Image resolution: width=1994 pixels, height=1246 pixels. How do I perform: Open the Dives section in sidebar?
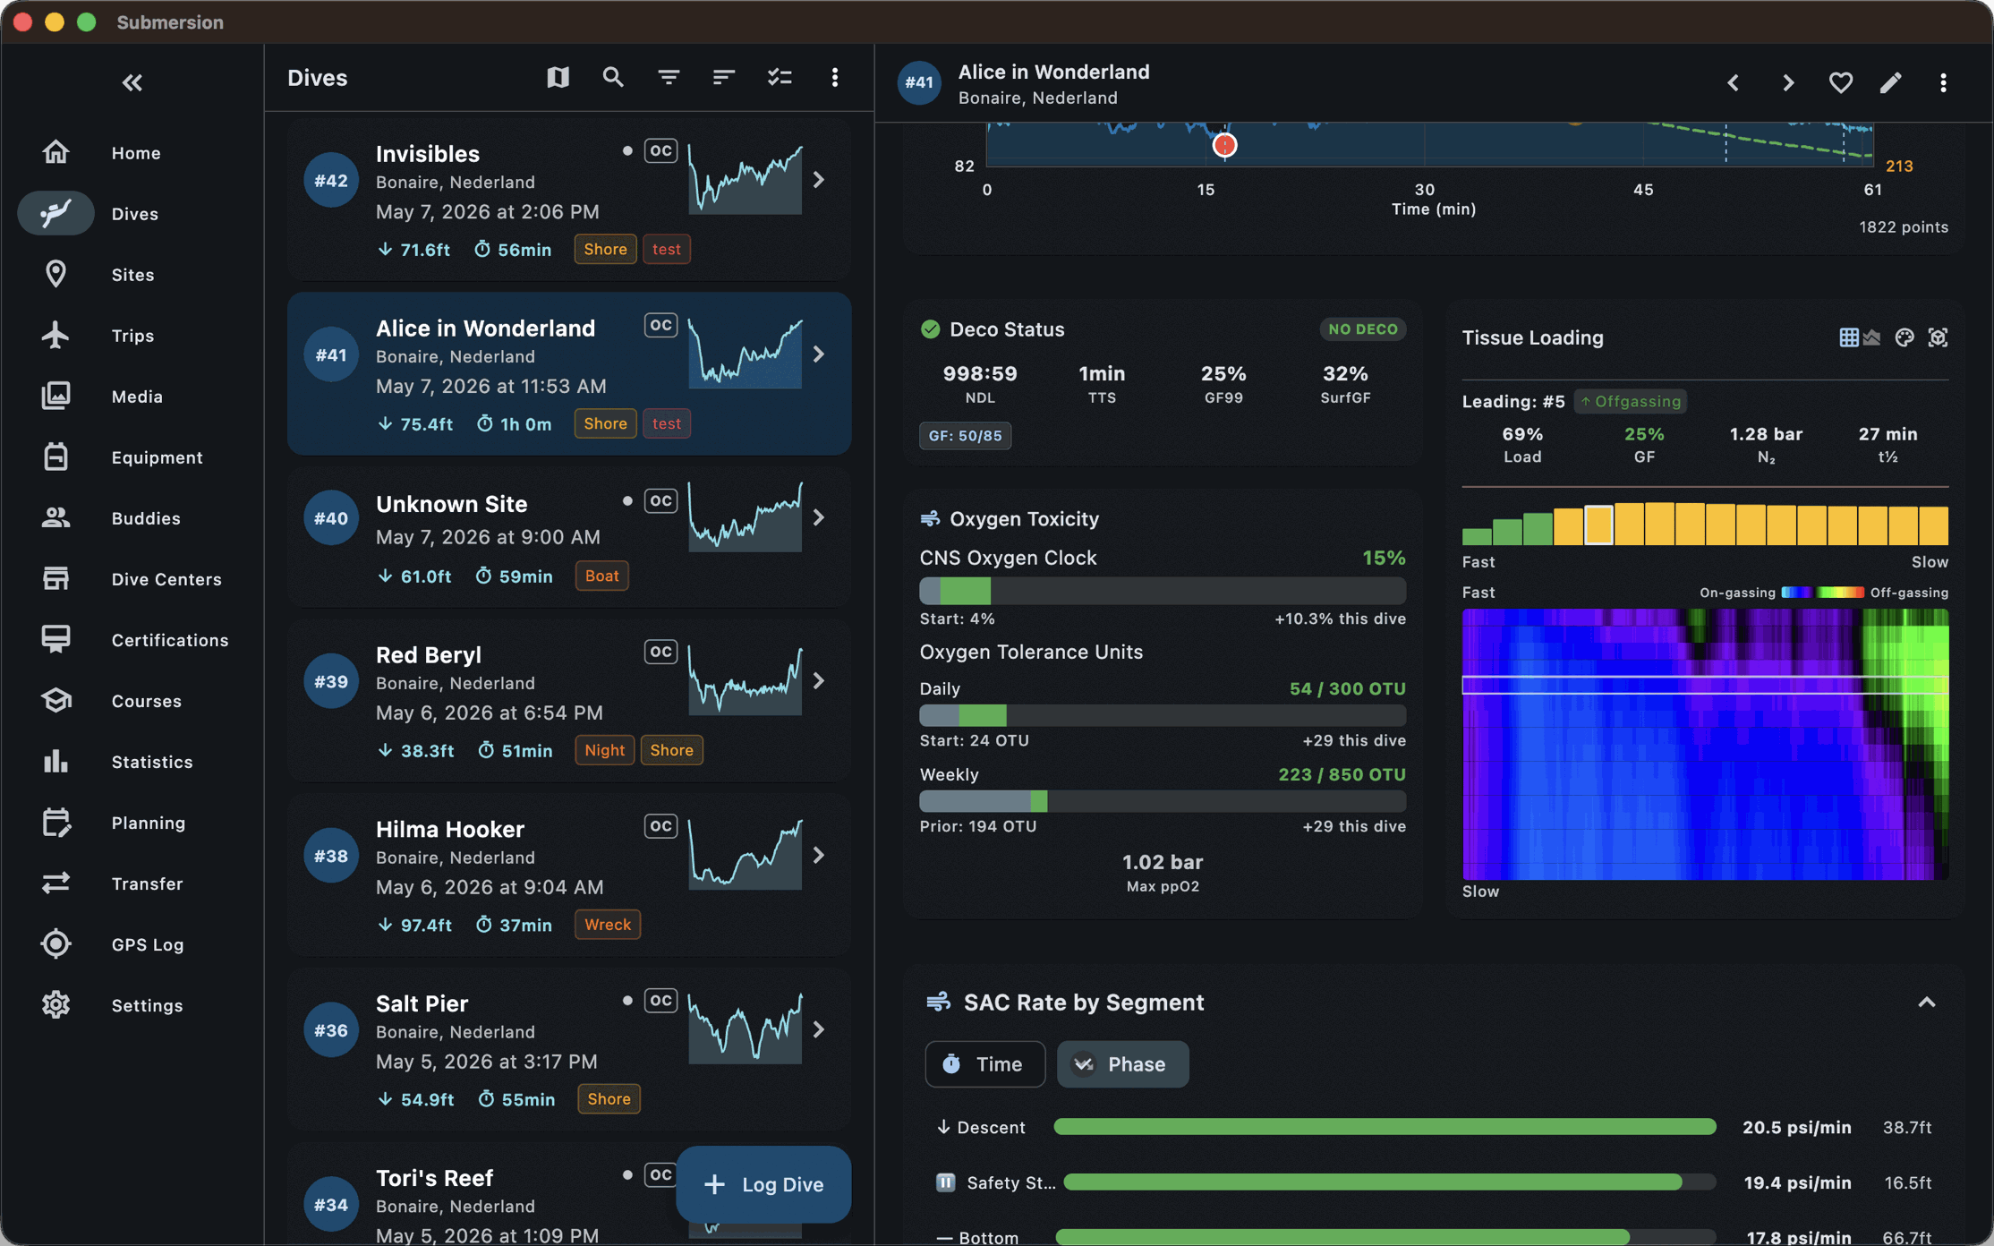132,213
